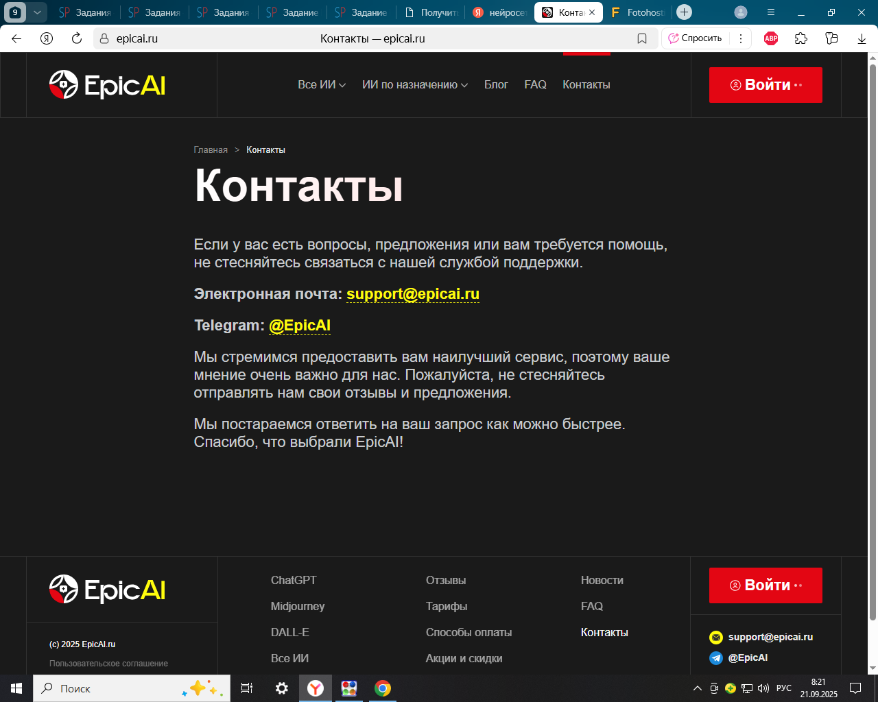Show hidden system tray icons
The width and height of the screenshot is (878, 702).
coord(698,688)
